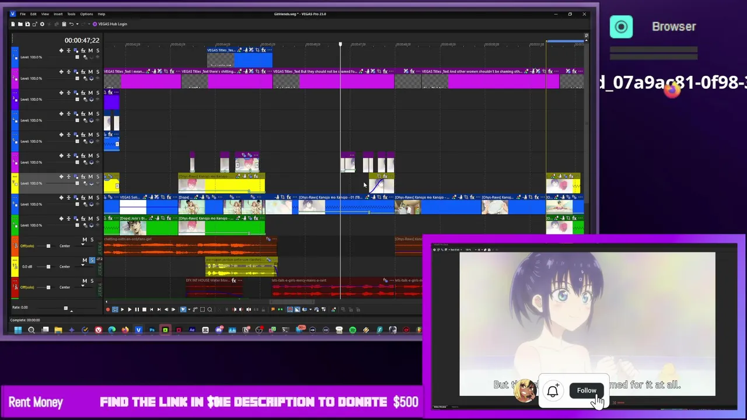Mute the magenta video track 2
The width and height of the screenshot is (747, 420).
[x=90, y=72]
